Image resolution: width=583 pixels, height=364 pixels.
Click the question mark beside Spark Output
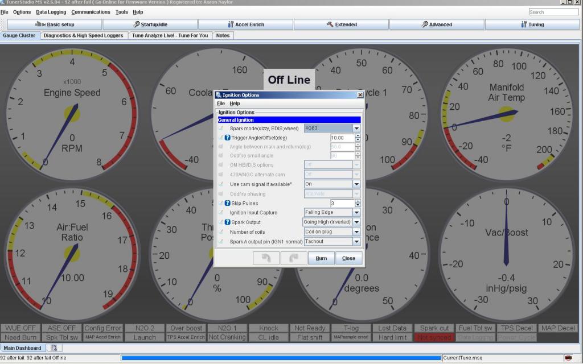pyautogui.click(x=227, y=222)
